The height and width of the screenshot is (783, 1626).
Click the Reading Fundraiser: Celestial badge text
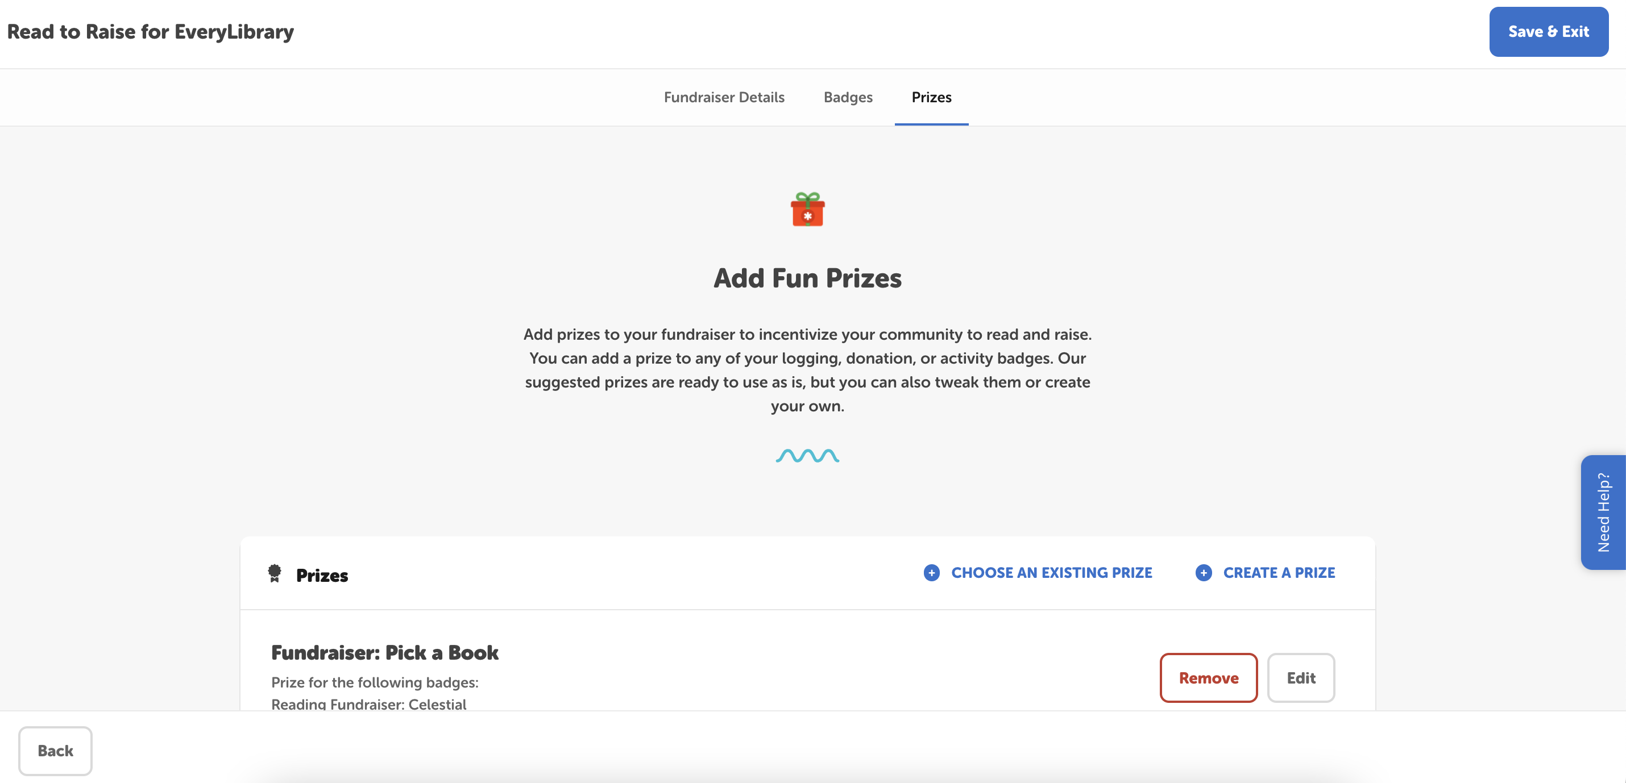pyautogui.click(x=368, y=704)
